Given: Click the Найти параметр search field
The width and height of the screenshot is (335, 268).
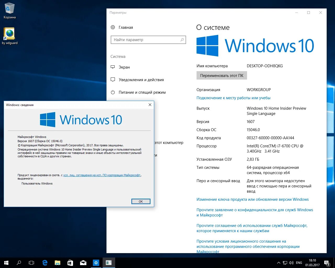Looking at the screenshot, I should tap(148, 40).
